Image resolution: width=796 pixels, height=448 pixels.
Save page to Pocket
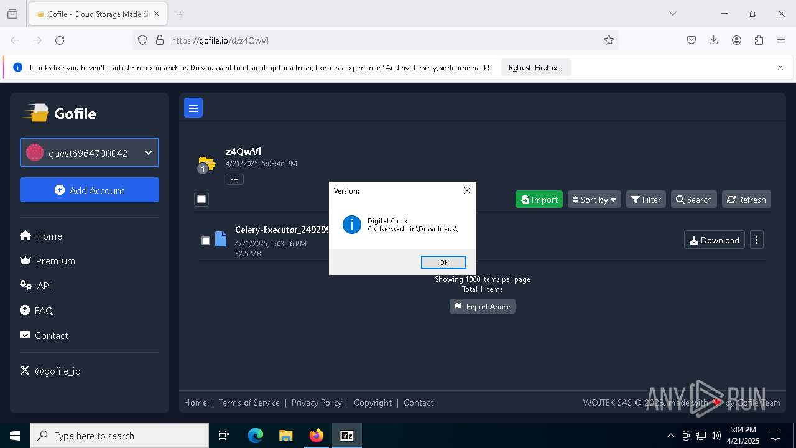click(692, 40)
